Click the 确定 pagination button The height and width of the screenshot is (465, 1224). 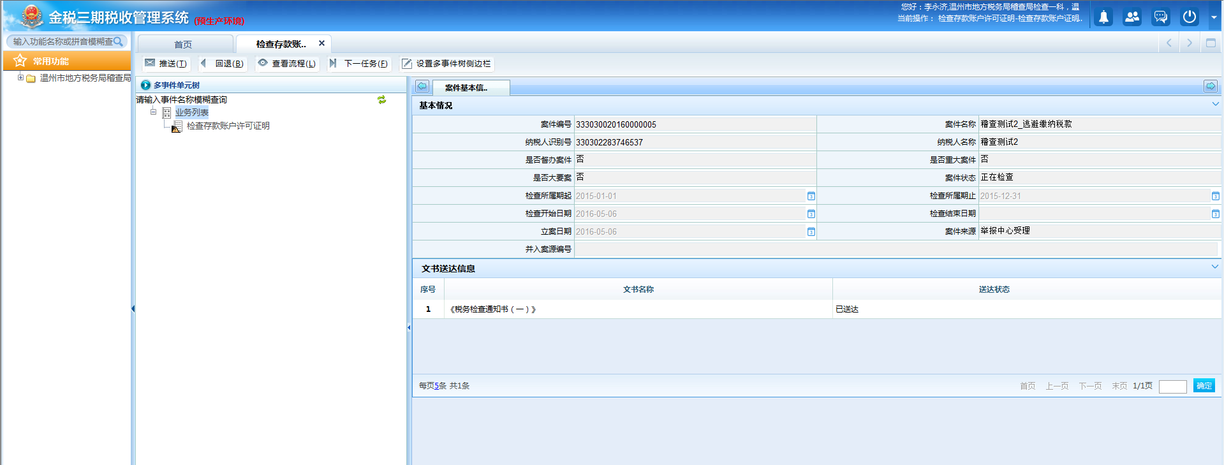click(1204, 385)
